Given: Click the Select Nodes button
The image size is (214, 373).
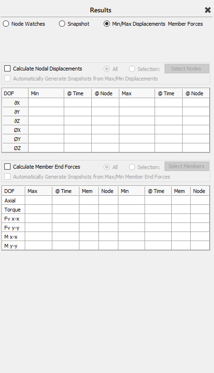Looking at the screenshot, I should tap(187, 69).
